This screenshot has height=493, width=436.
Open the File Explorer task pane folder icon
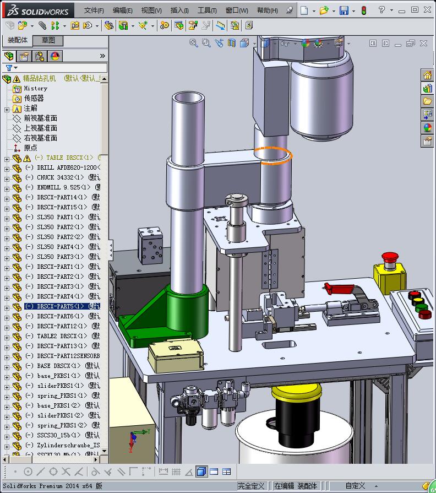[427, 101]
